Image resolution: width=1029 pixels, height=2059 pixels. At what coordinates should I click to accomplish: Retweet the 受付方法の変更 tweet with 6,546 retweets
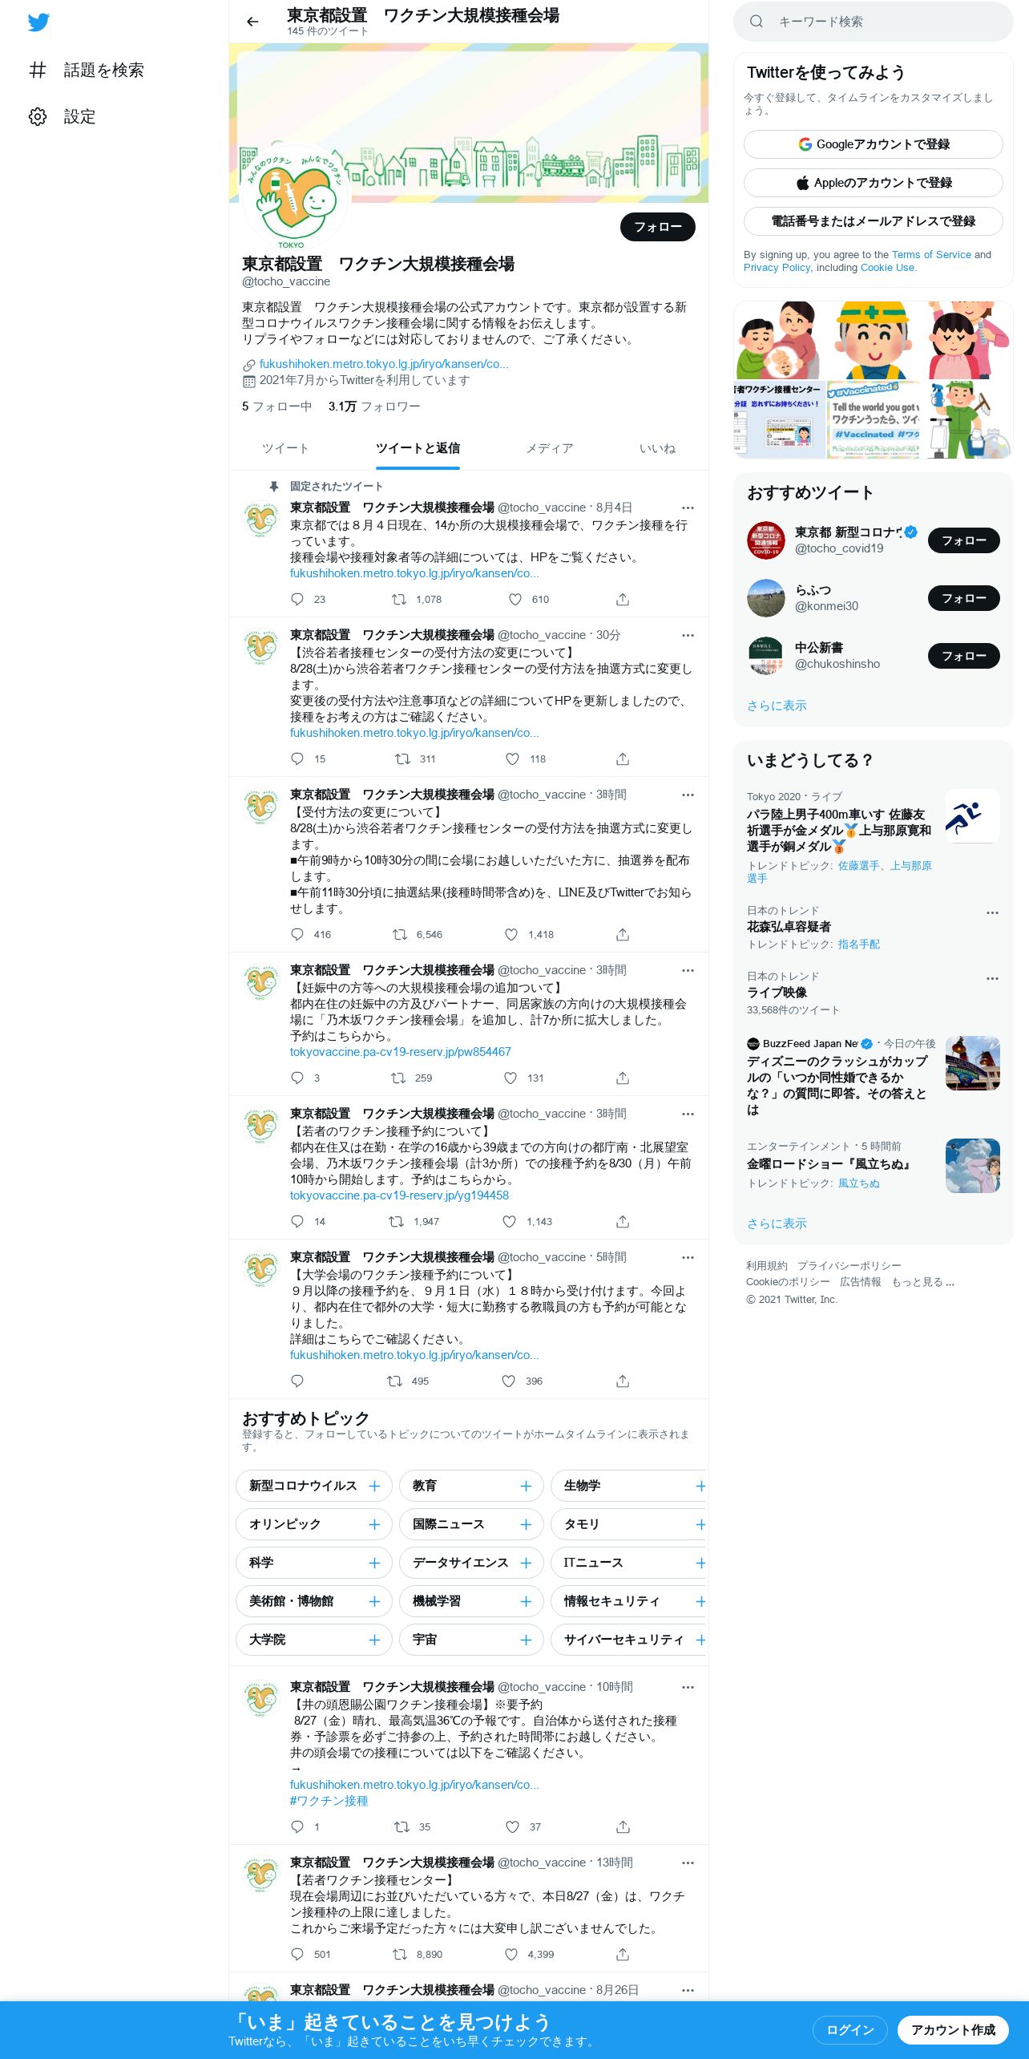(399, 934)
